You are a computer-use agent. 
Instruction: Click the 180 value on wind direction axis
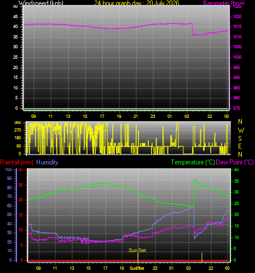click(x=18, y=138)
